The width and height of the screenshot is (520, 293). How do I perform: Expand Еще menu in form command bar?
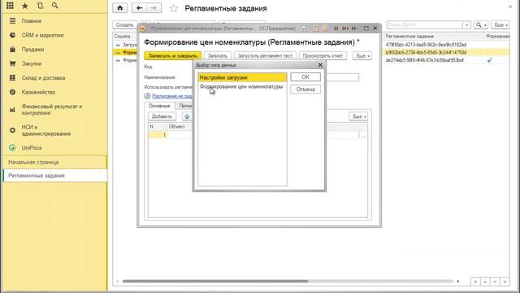362,56
